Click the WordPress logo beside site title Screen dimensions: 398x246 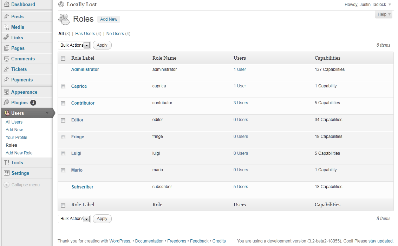(x=61, y=5)
